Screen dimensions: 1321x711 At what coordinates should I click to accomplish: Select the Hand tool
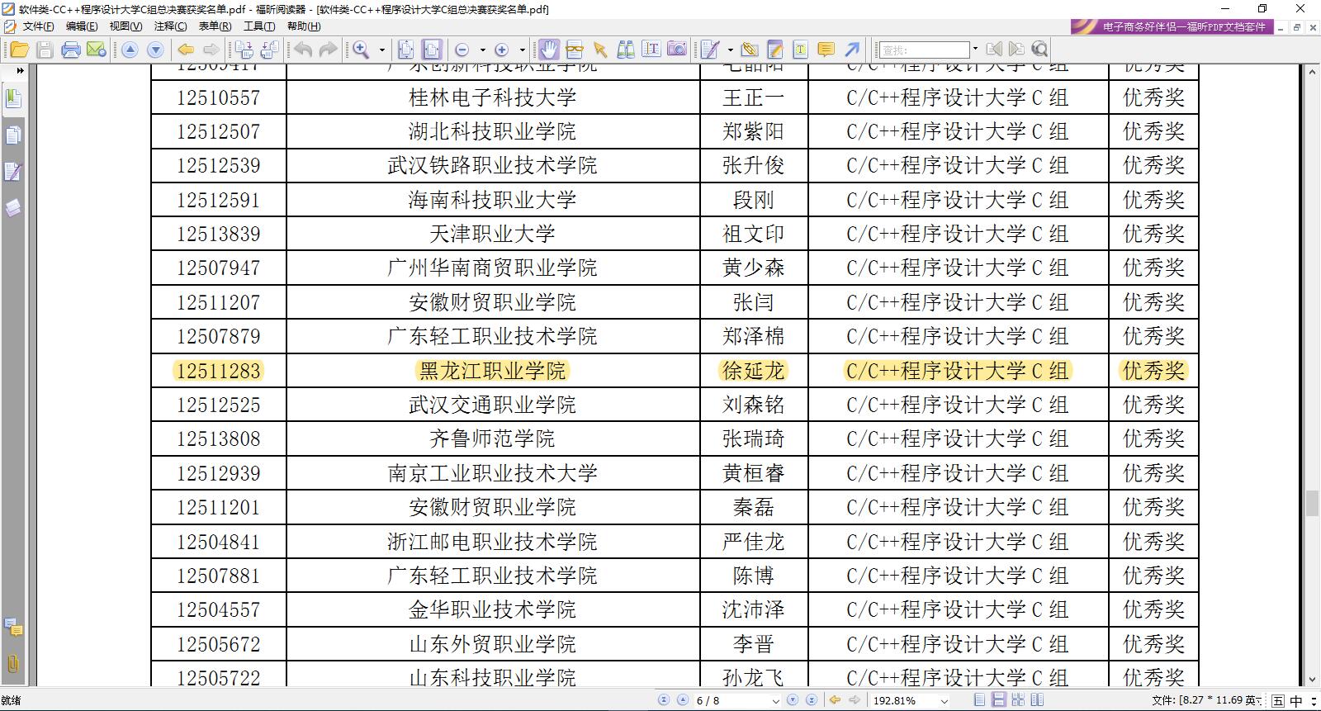[x=549, y=50]
